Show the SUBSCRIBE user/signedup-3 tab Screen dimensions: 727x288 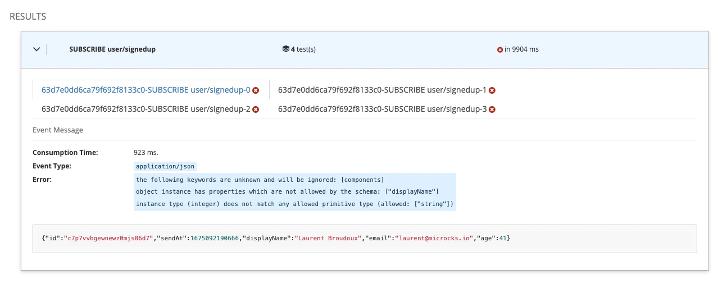[x=382, y=109]
